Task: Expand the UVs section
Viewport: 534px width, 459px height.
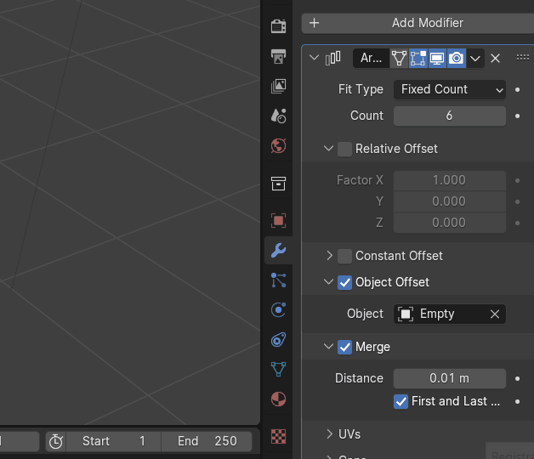Action: (x=329, y=434)
